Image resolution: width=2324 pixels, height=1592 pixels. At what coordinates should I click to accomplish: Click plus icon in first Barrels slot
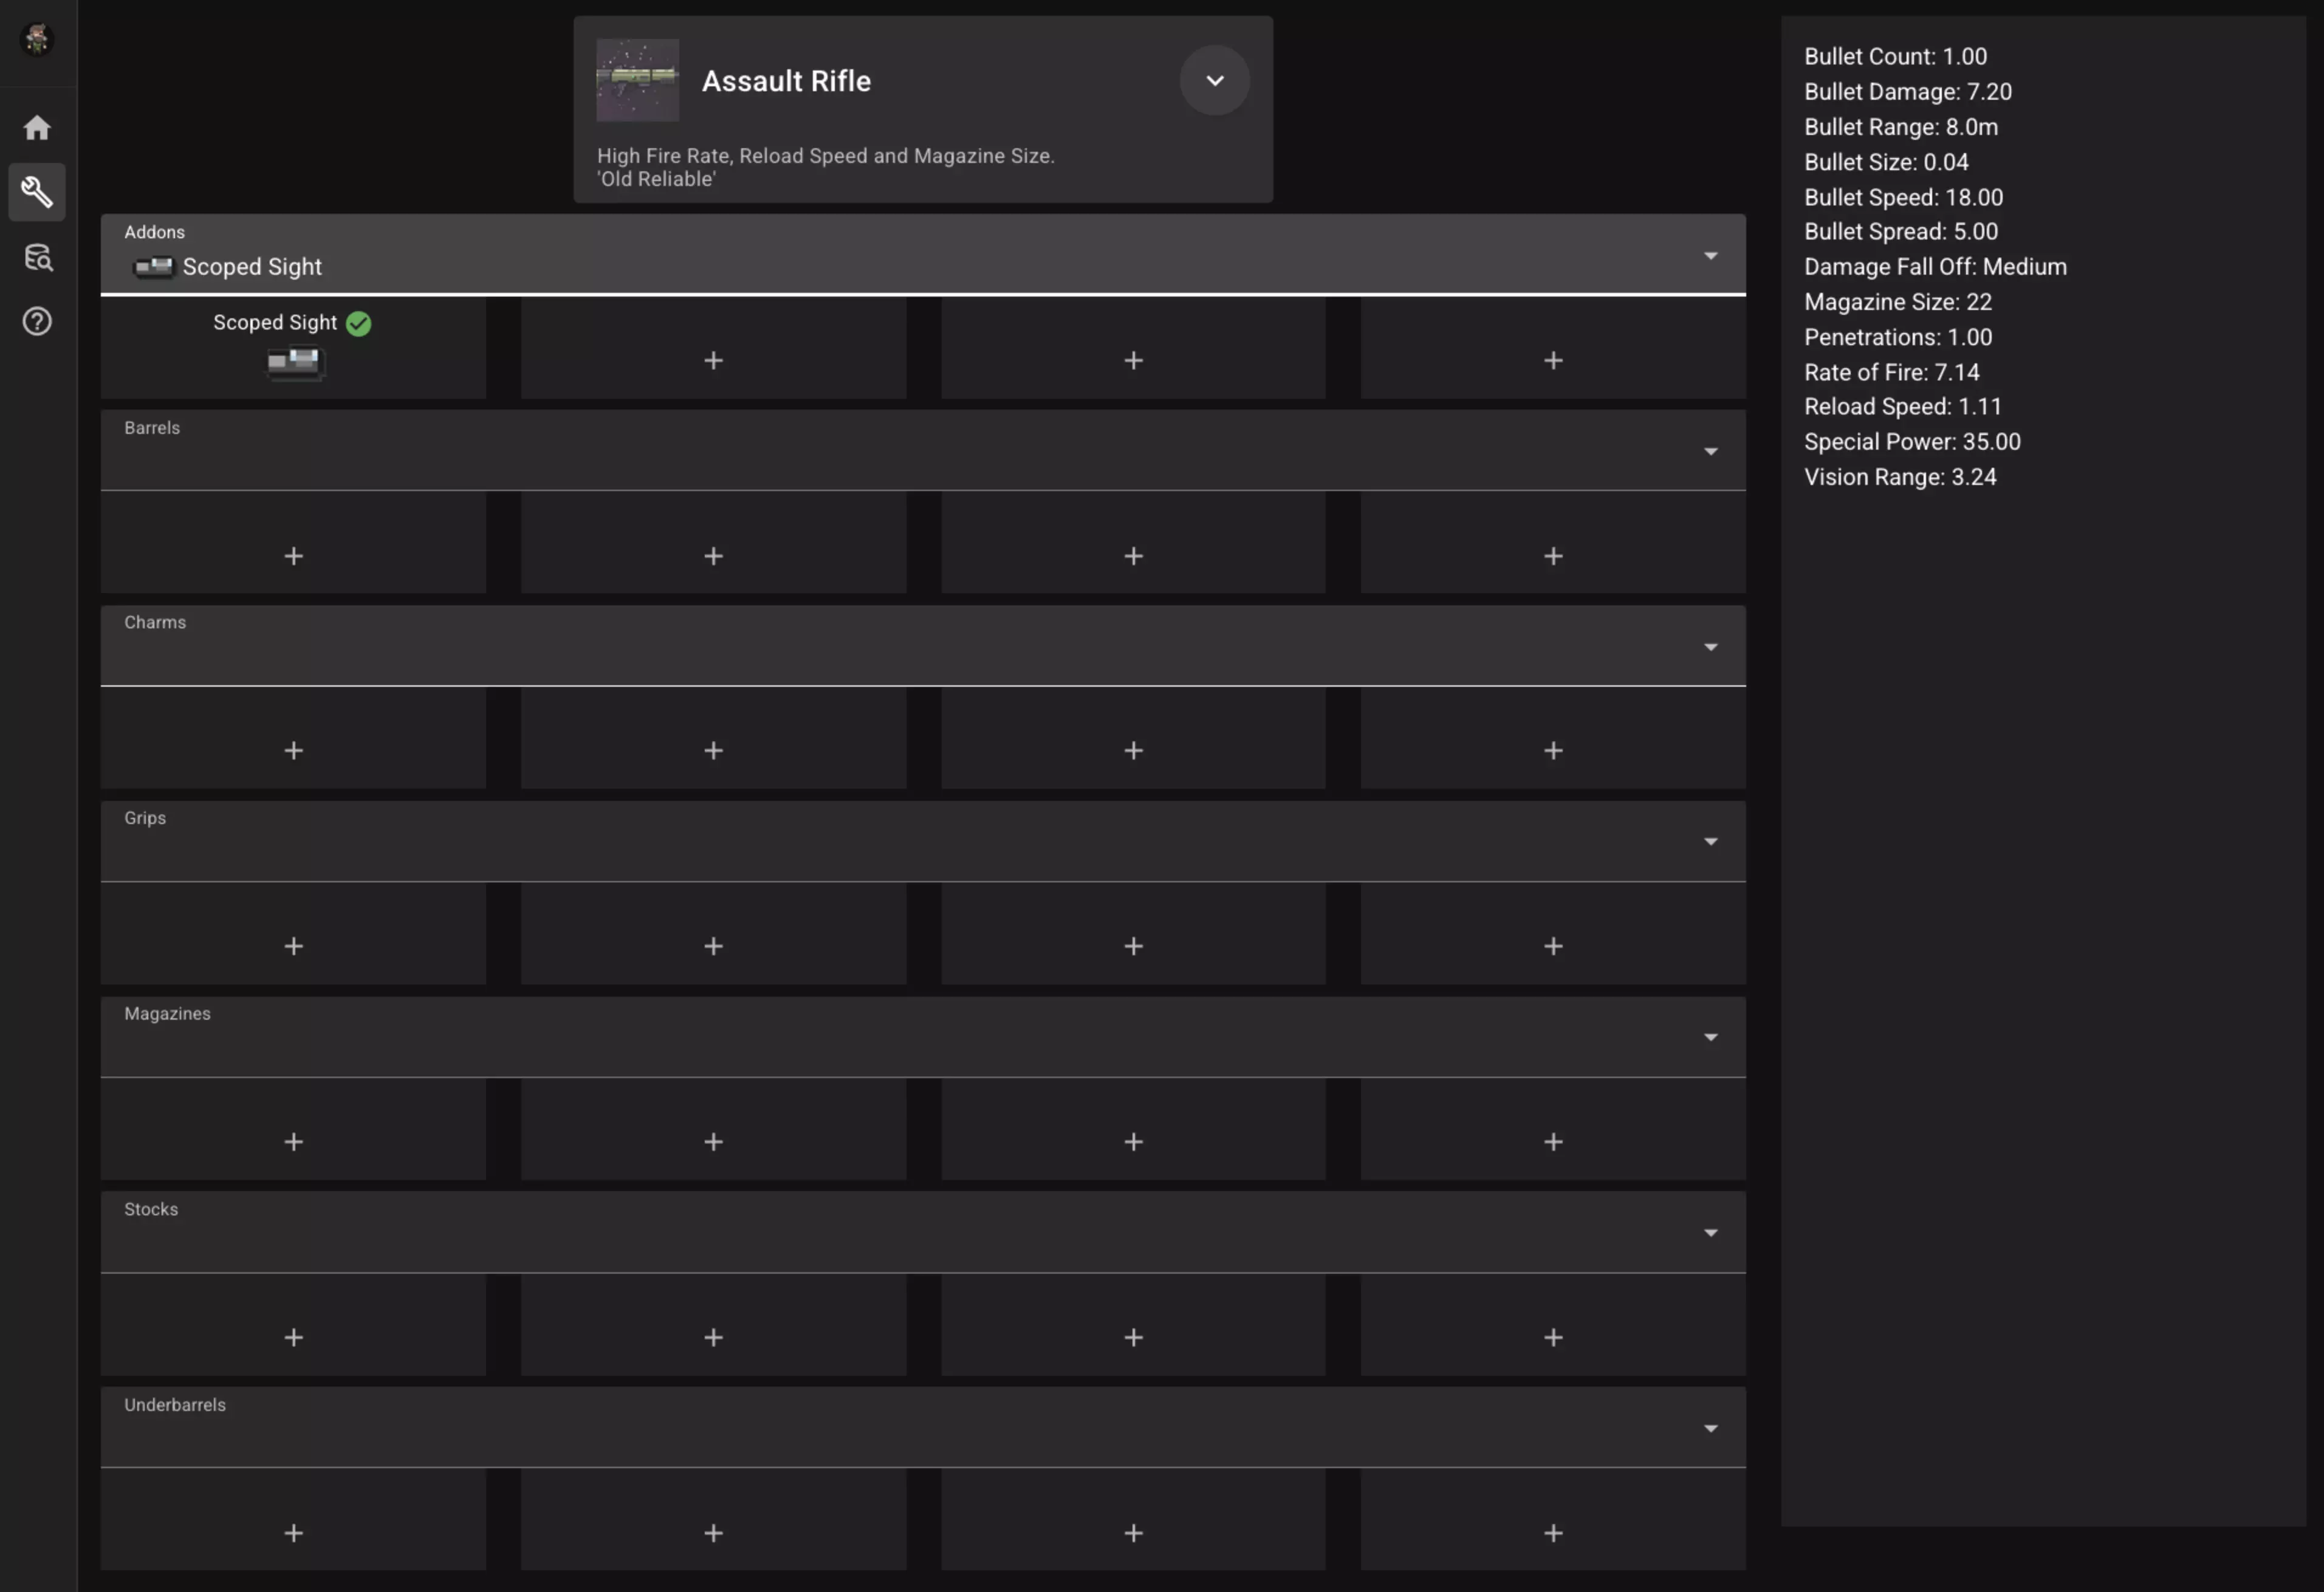click(293, 556)
